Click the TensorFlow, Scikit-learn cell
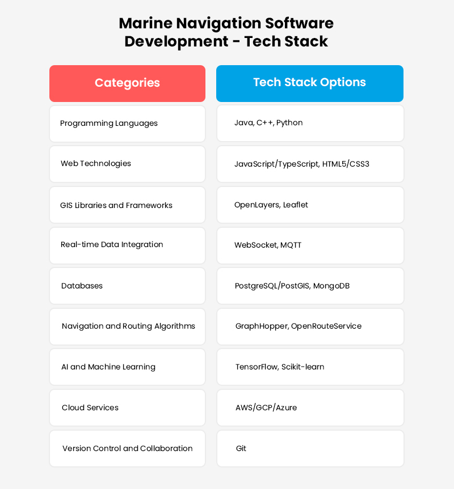 point(310,367)
